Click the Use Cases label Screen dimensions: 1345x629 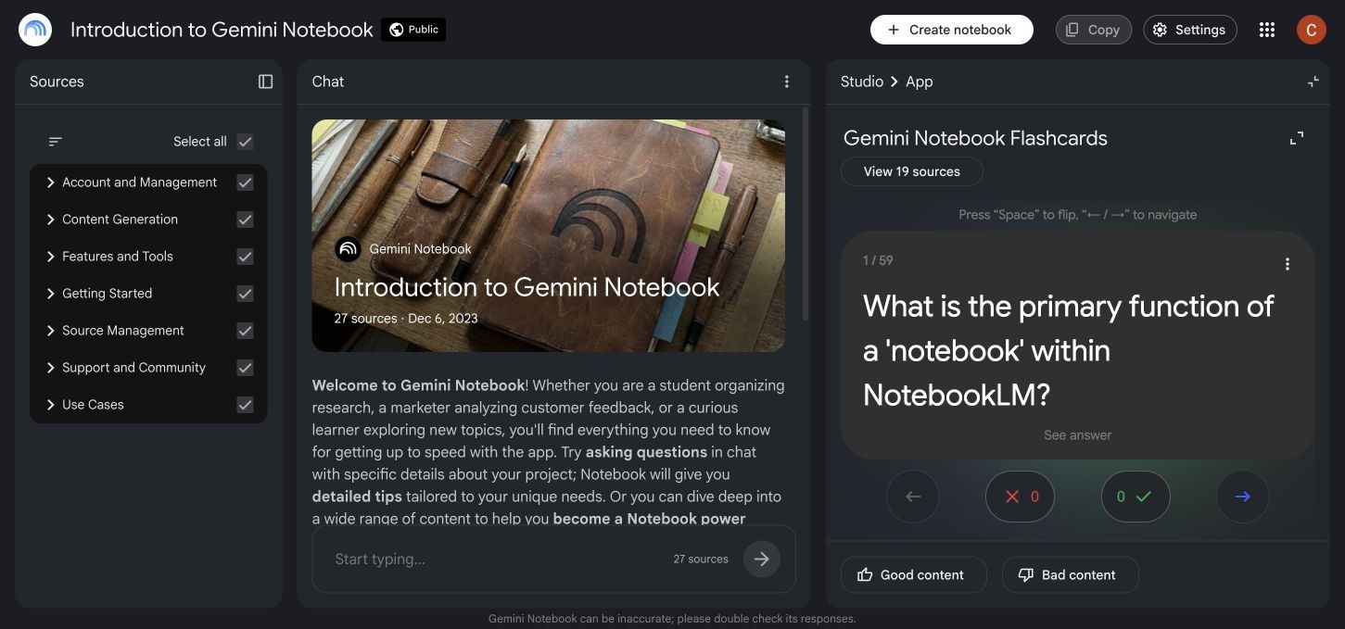click(93, 405)
